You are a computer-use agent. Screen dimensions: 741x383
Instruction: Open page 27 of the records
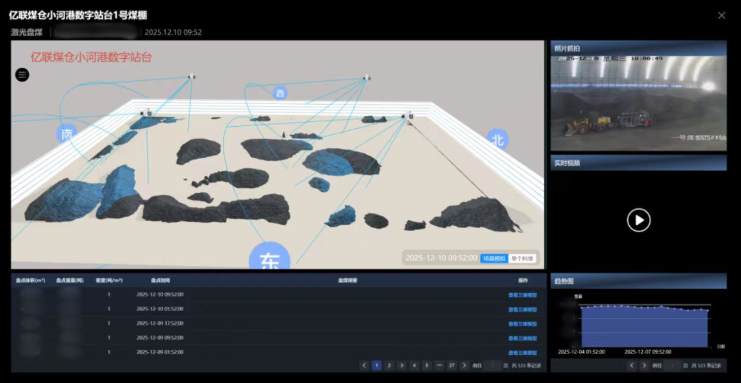pyautogui.click(x=451, y=366)
